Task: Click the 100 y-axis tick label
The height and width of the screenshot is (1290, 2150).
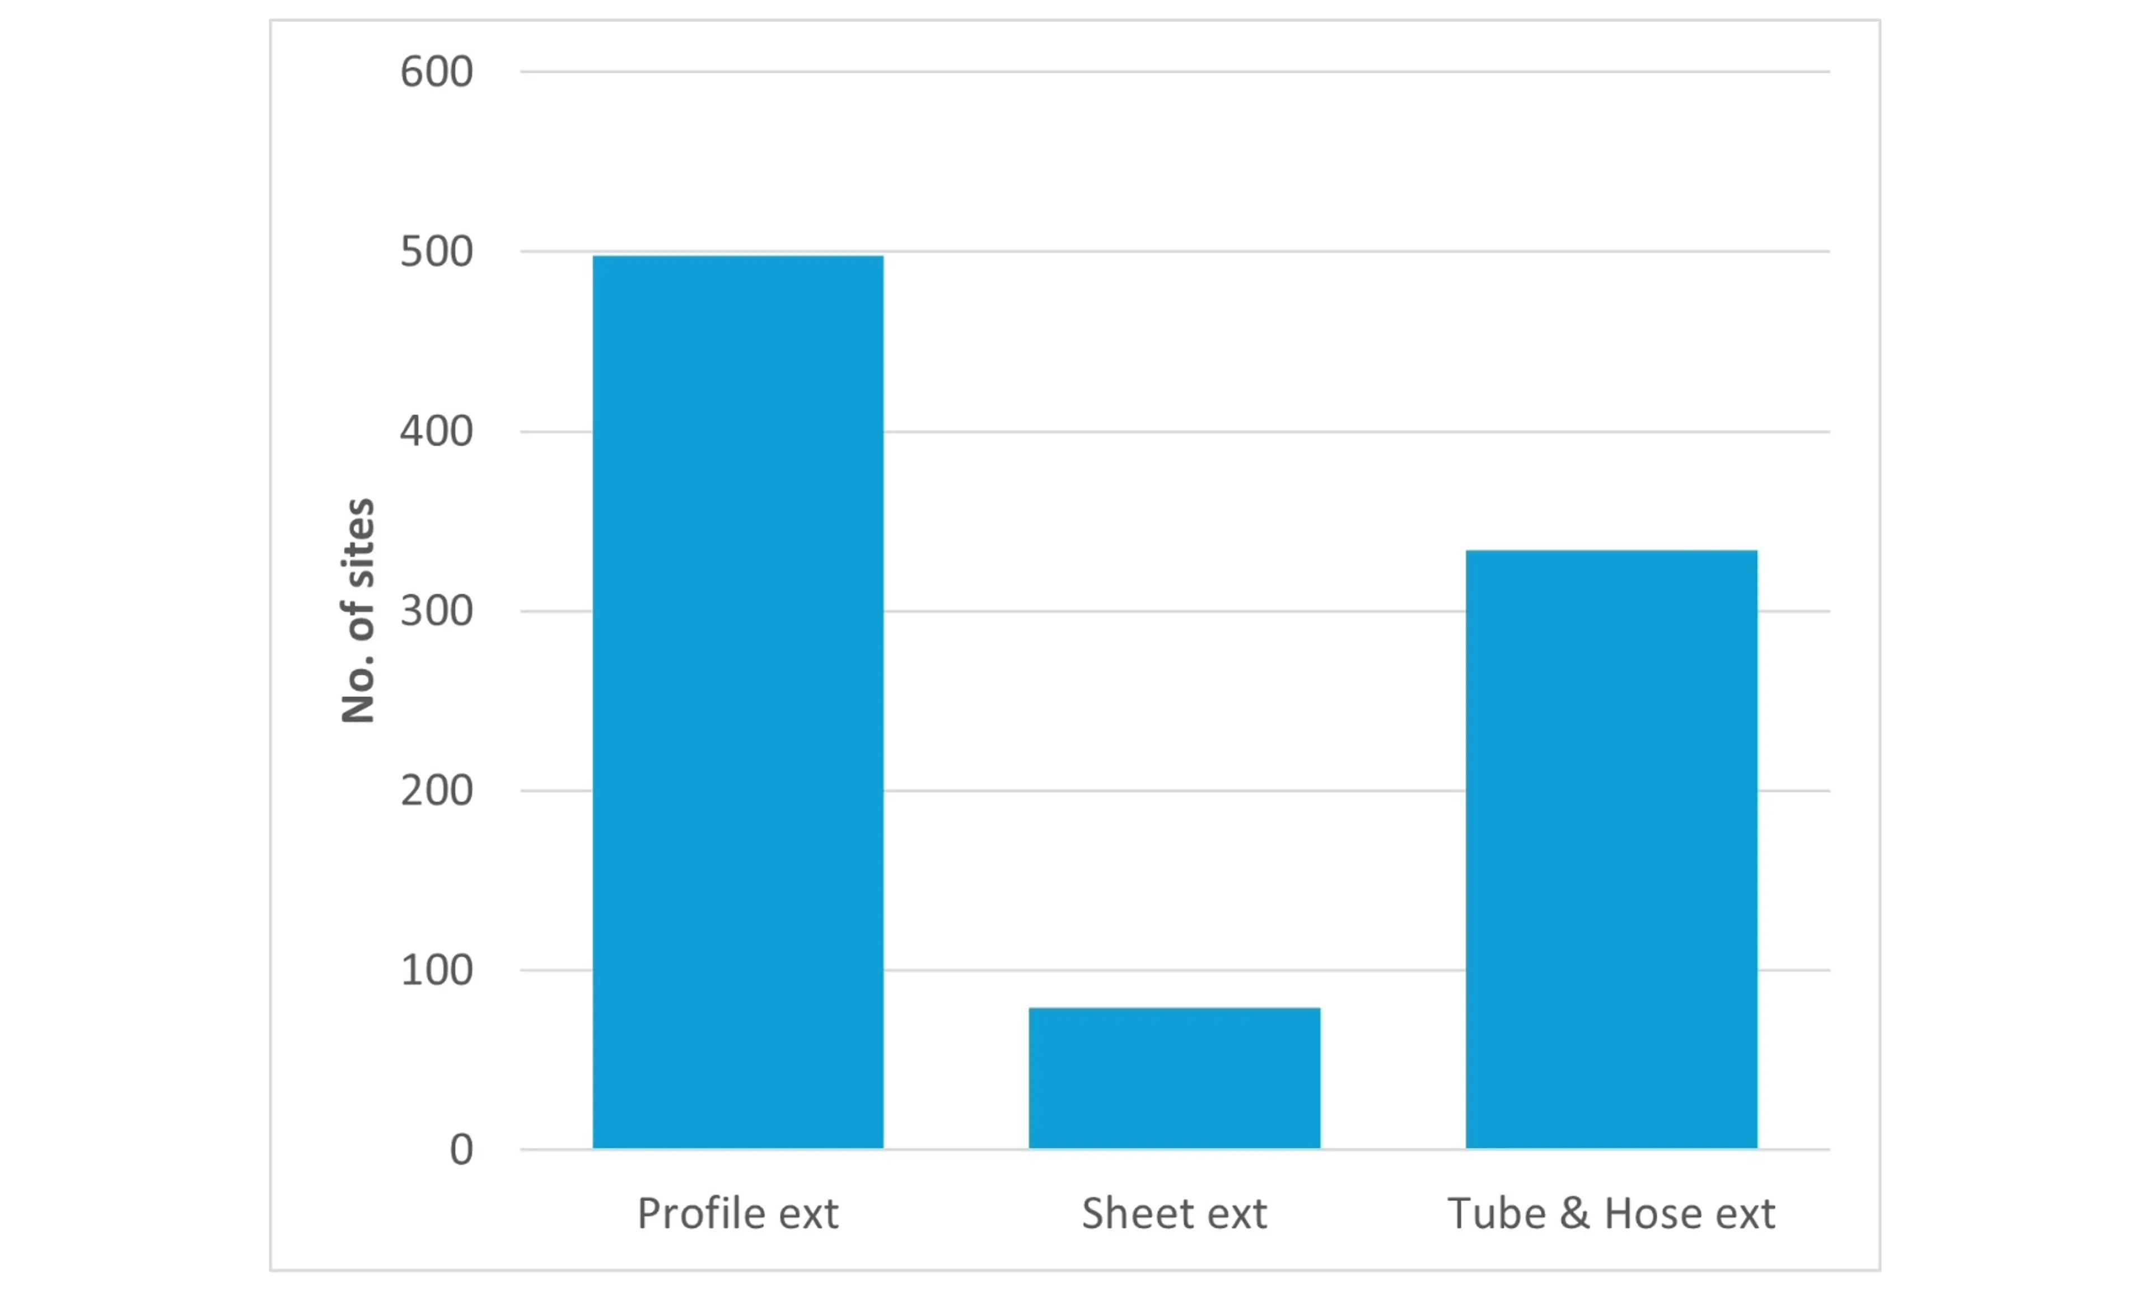Action: click(436, 970)
